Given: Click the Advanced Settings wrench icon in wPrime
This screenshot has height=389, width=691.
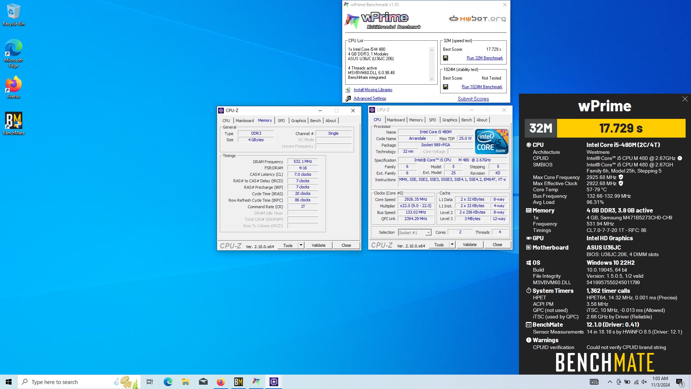Looking at the screenshot, I should pos(348,98).
